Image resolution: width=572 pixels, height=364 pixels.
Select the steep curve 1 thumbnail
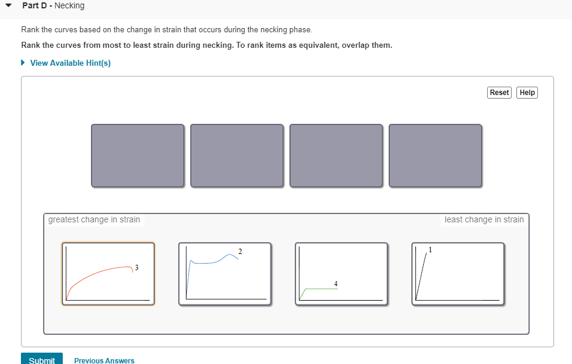click(x=458, y=273)
